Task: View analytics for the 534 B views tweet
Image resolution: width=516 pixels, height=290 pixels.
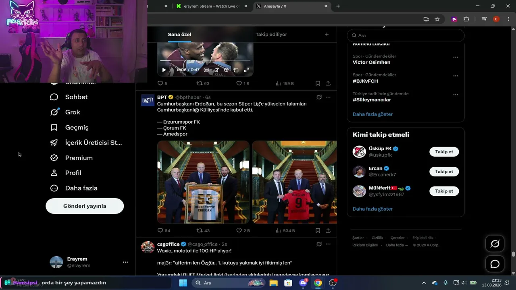Action: click(285, 230)
